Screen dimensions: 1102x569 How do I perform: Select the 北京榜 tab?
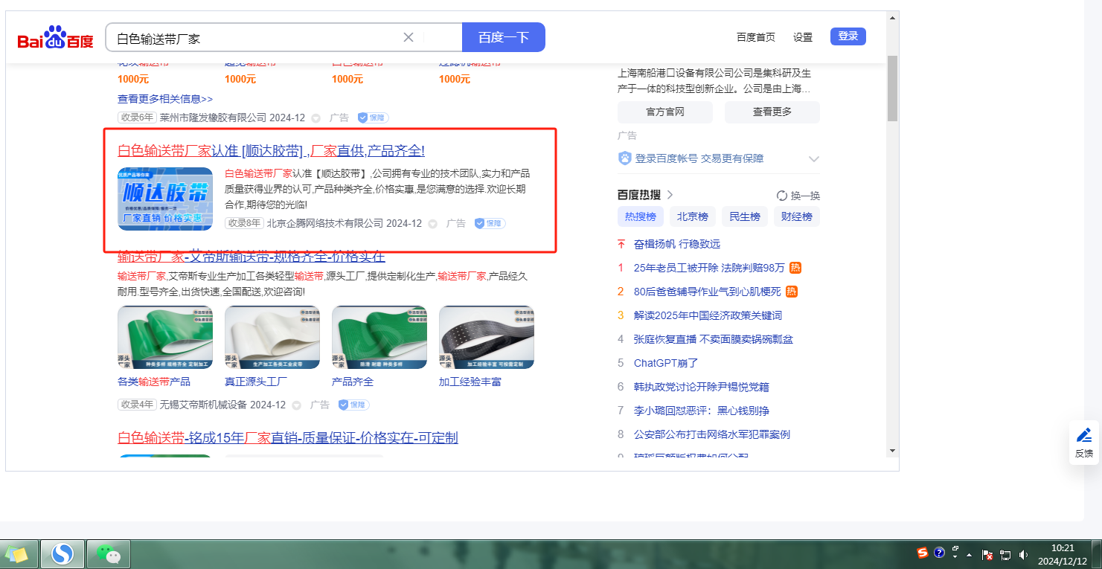(x=692, y=217)
